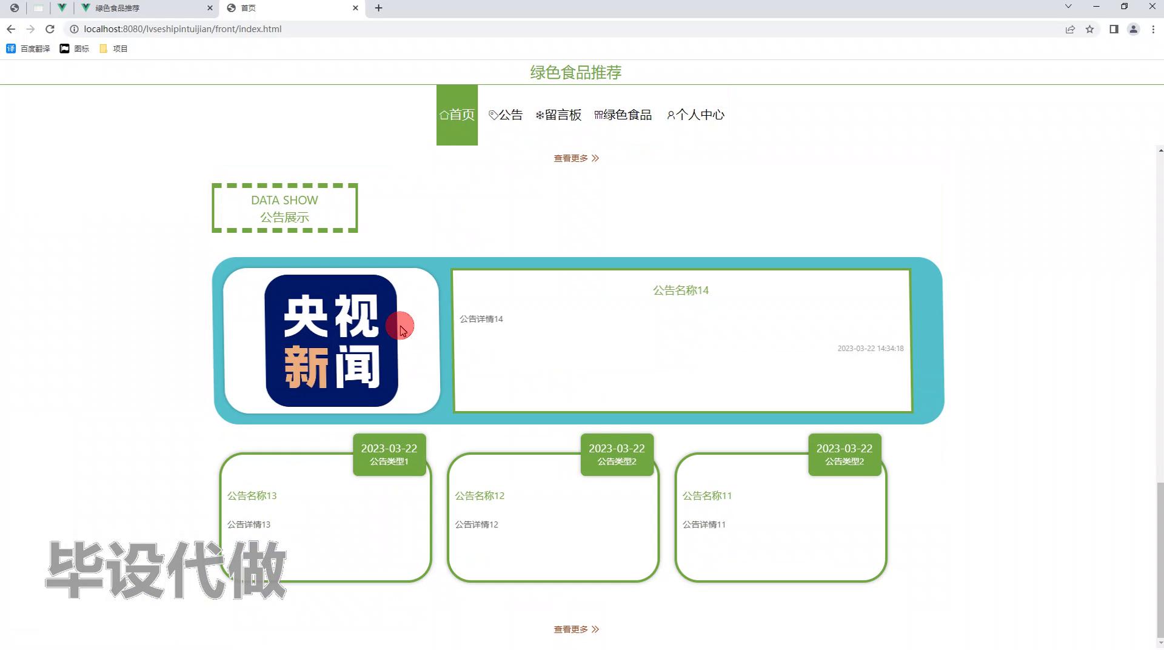Open the 公告名称11 card title
1164x650 pixels.
click(707, 496)
